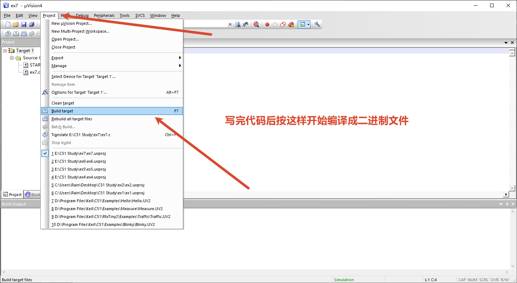
Task: Expand the Export submenu arrow
Action: 180,57
